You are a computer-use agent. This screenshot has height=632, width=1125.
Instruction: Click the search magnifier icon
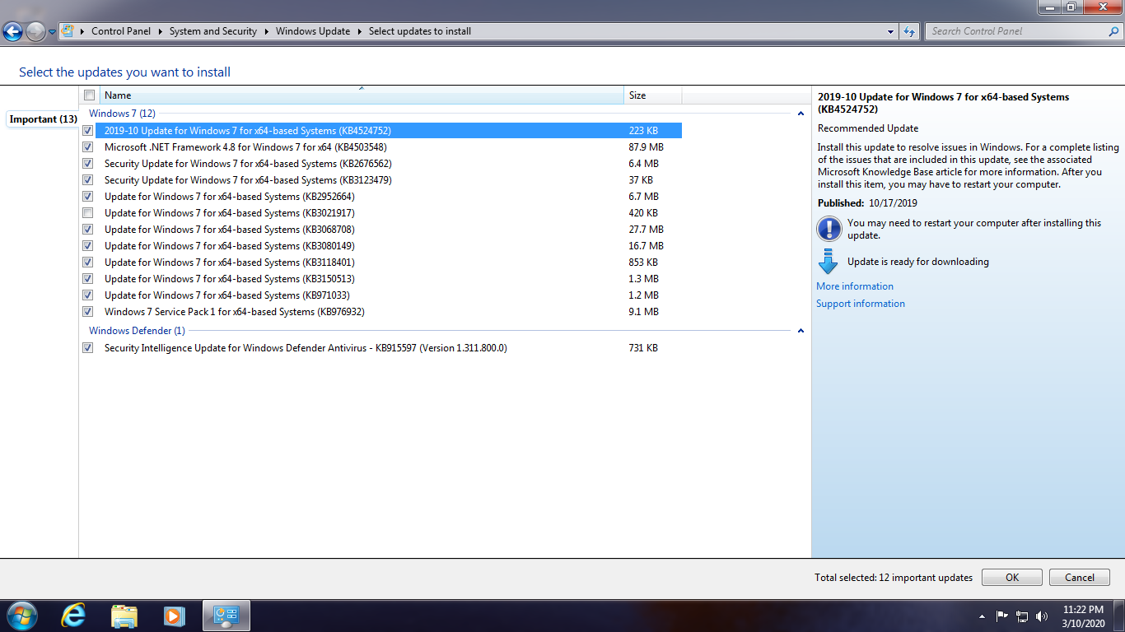point(1113,31)
